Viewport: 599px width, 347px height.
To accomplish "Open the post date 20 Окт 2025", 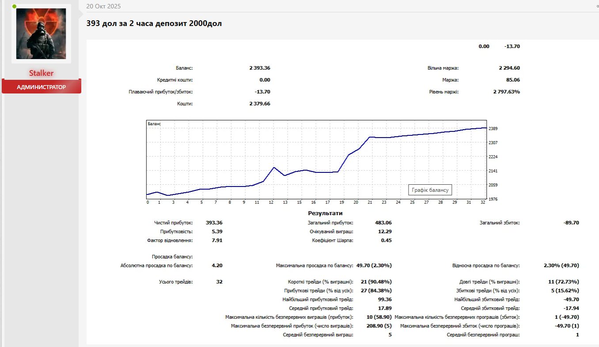I will tap(103, 6).
